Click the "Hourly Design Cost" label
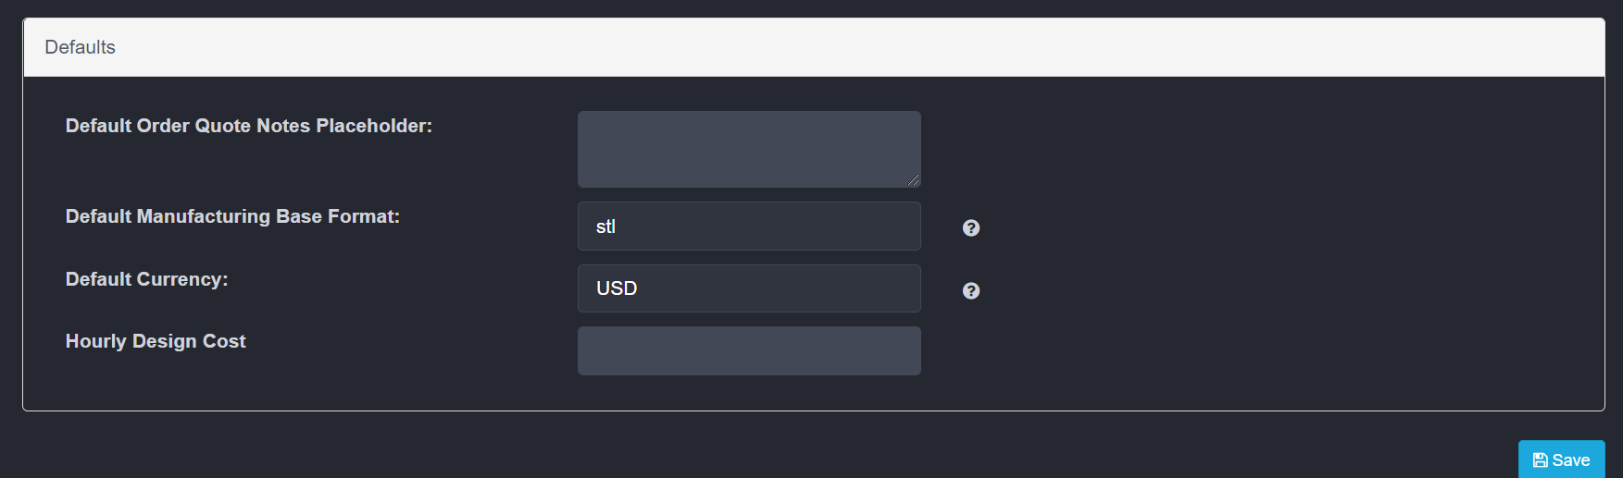The width and height of the screenshot is (1623, 478). (x=156, y=341)
